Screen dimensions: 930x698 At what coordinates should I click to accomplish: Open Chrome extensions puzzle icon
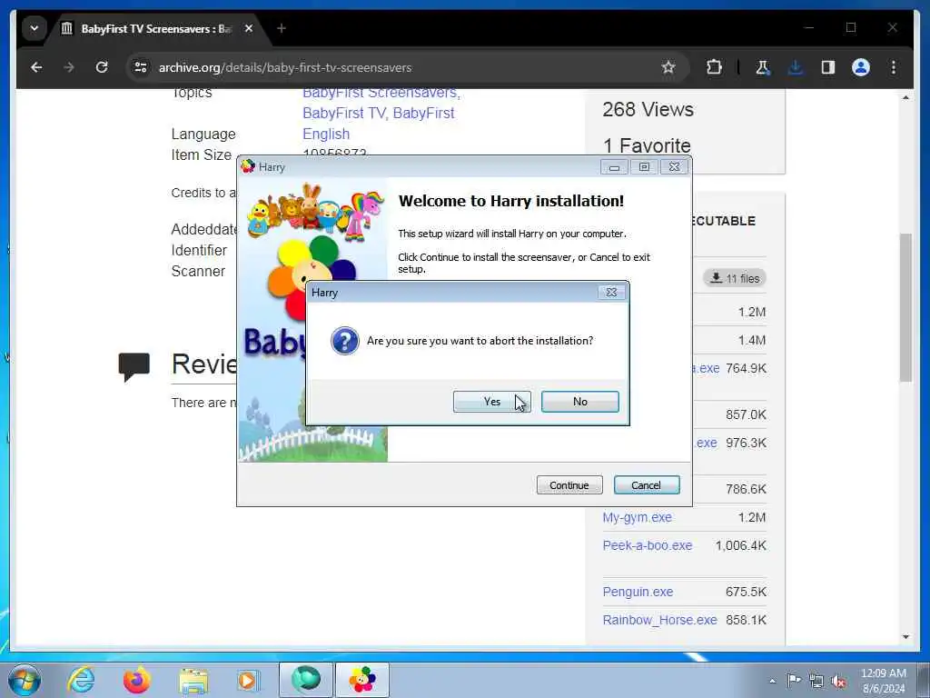point(714,67)
